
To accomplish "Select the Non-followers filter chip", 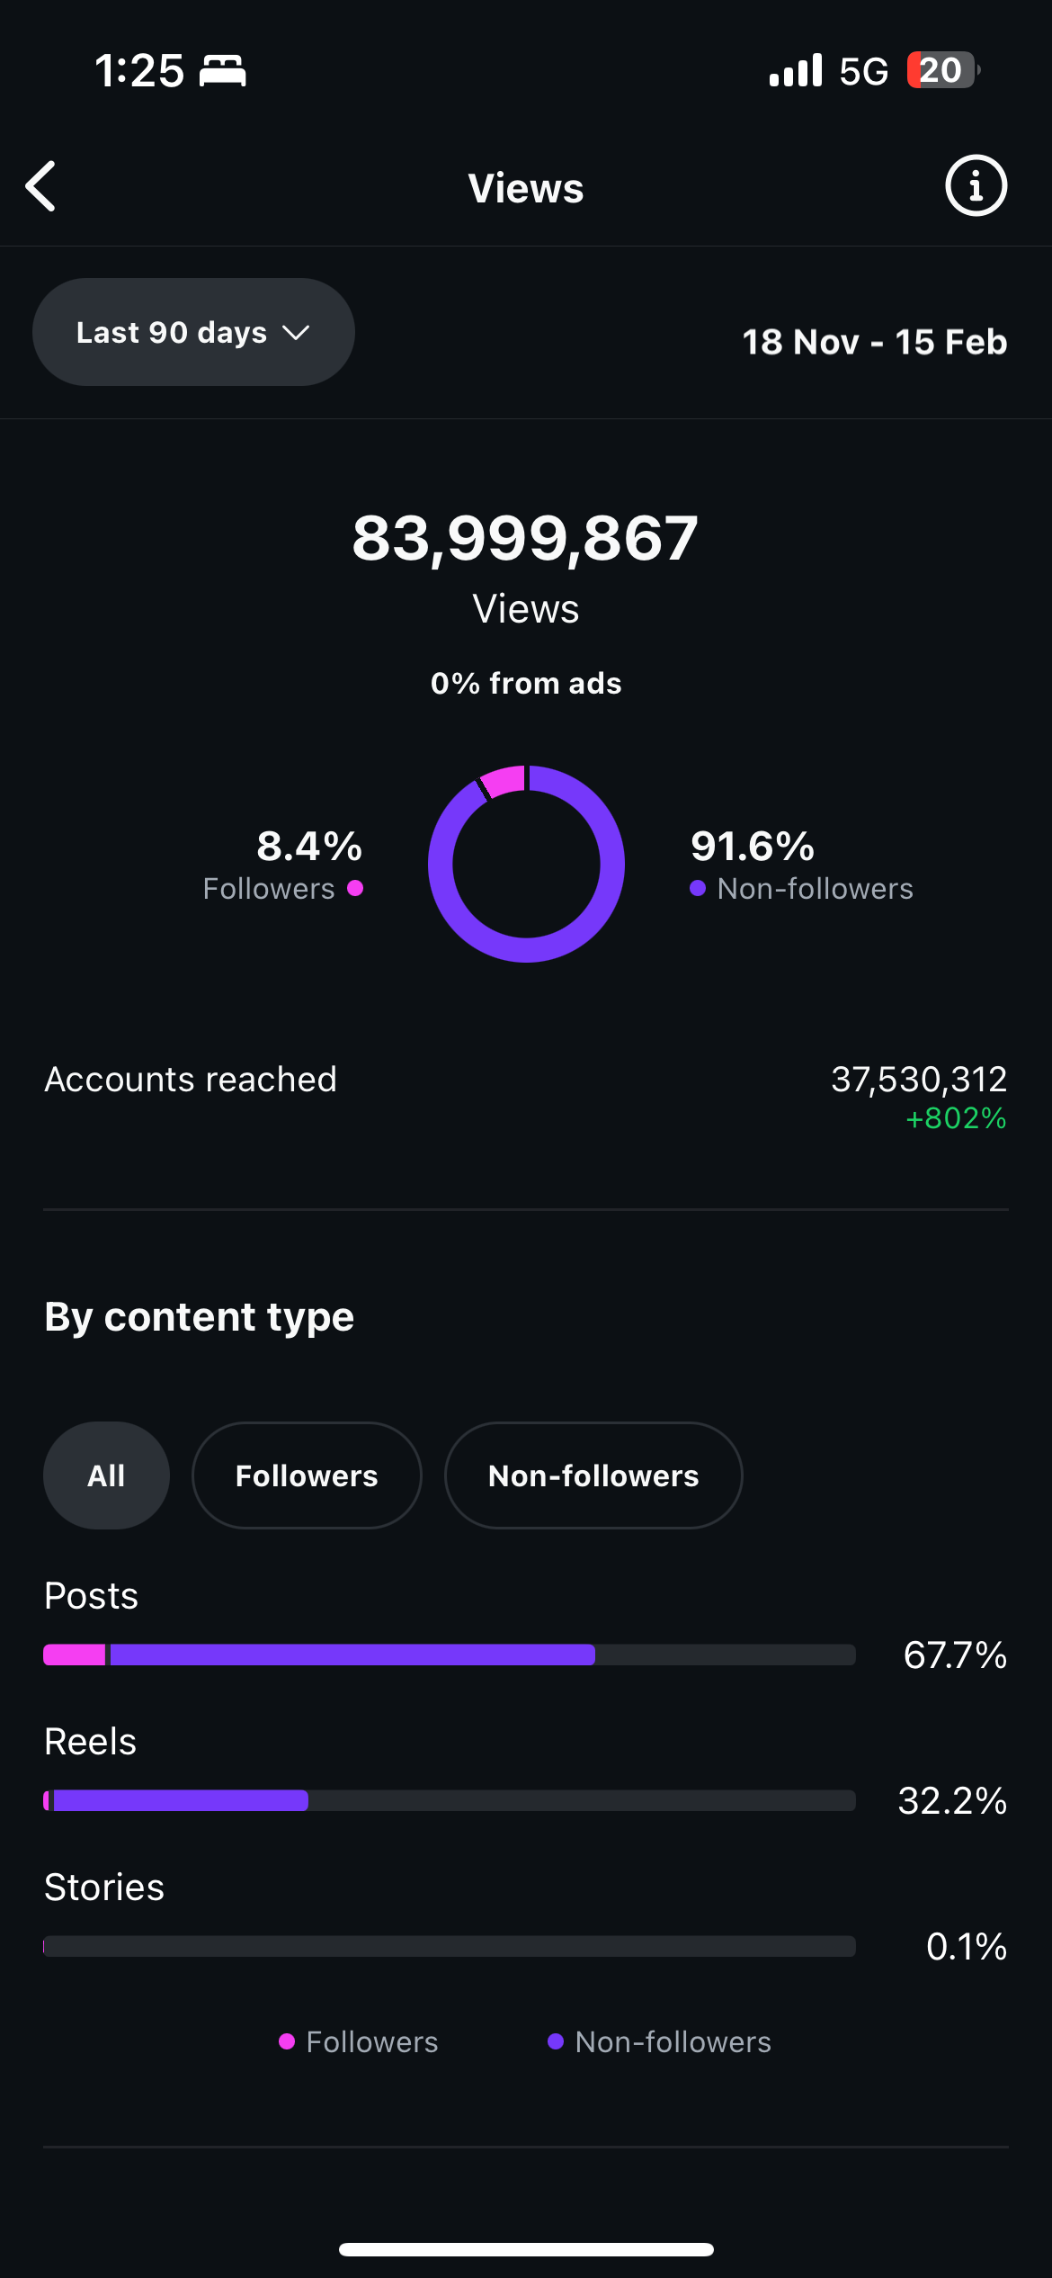I will point(593,1475).
